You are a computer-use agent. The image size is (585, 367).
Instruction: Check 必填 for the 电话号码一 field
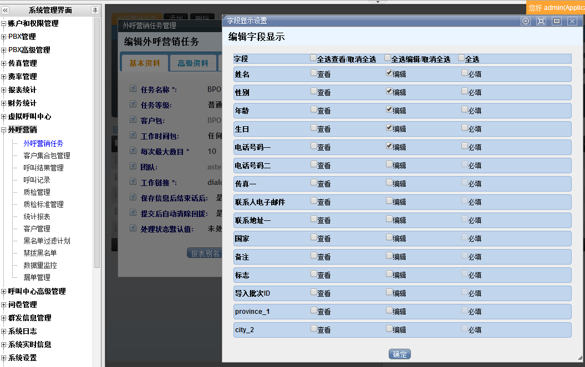[x=465, y=146]
